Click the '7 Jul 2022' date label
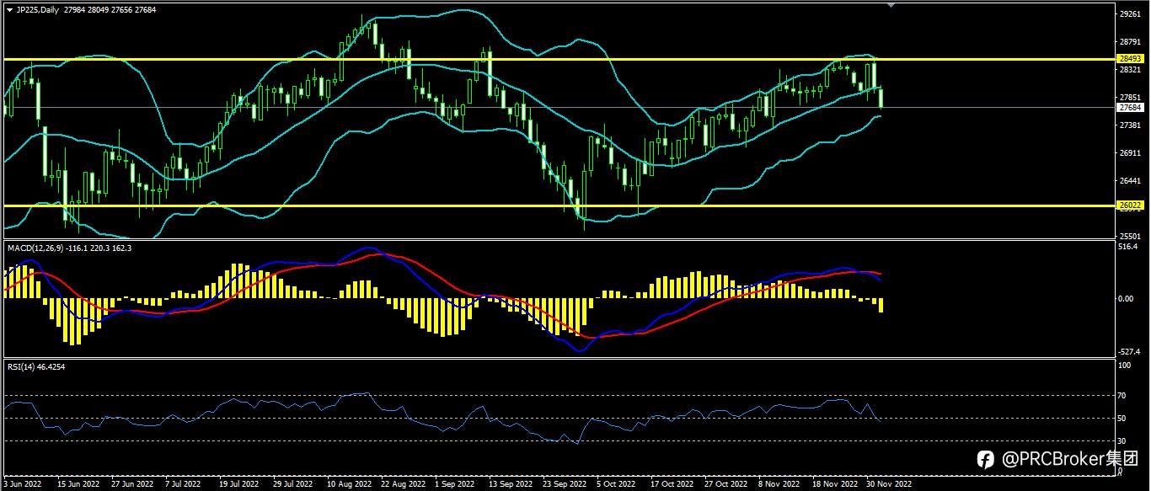 pyautogui.click(x=183, y=484)
